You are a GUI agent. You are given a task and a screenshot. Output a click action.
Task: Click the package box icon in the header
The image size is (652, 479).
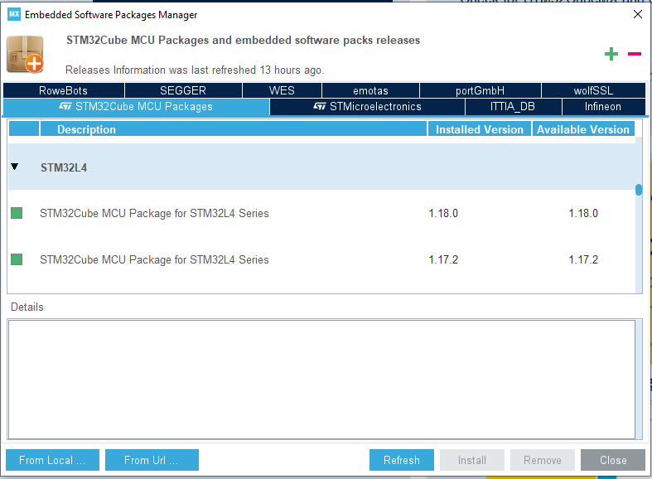click(x=25, y=55)
